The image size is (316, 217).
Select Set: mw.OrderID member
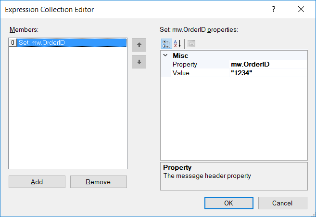(x=71, y=42)
